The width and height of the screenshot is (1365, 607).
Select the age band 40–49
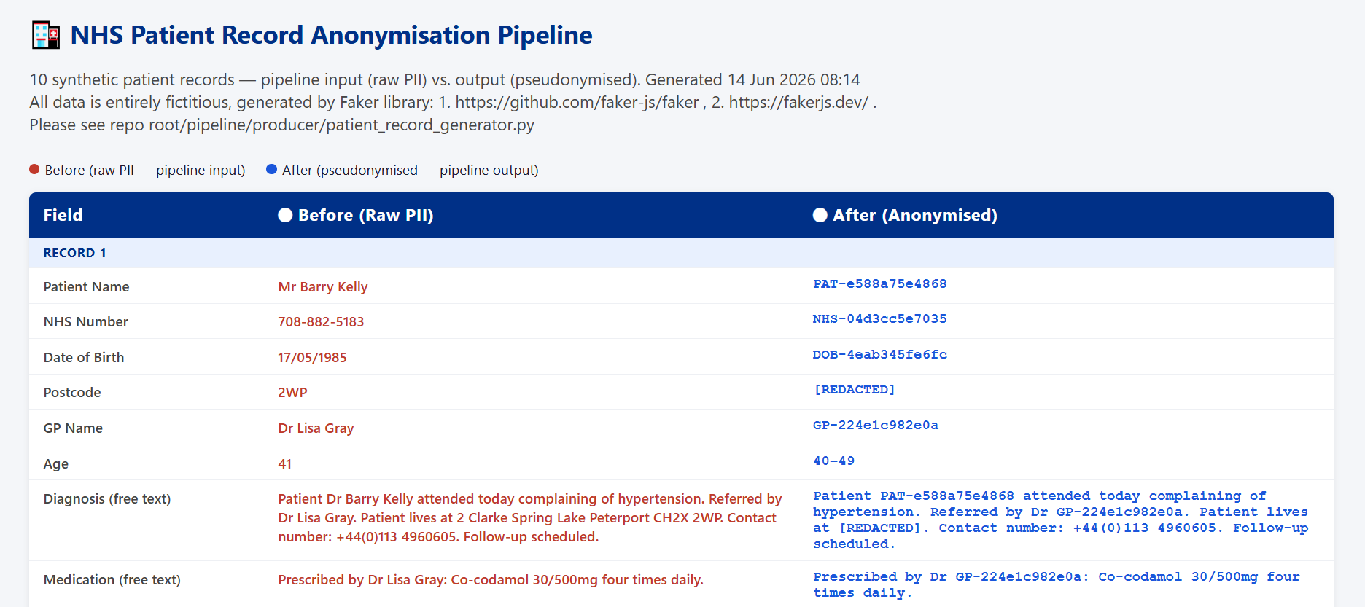[834, 461]
